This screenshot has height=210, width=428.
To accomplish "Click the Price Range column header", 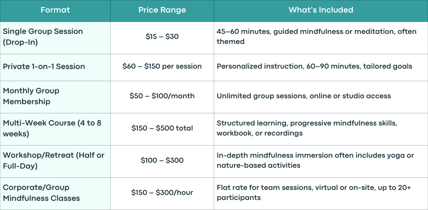I will point(162,10).
